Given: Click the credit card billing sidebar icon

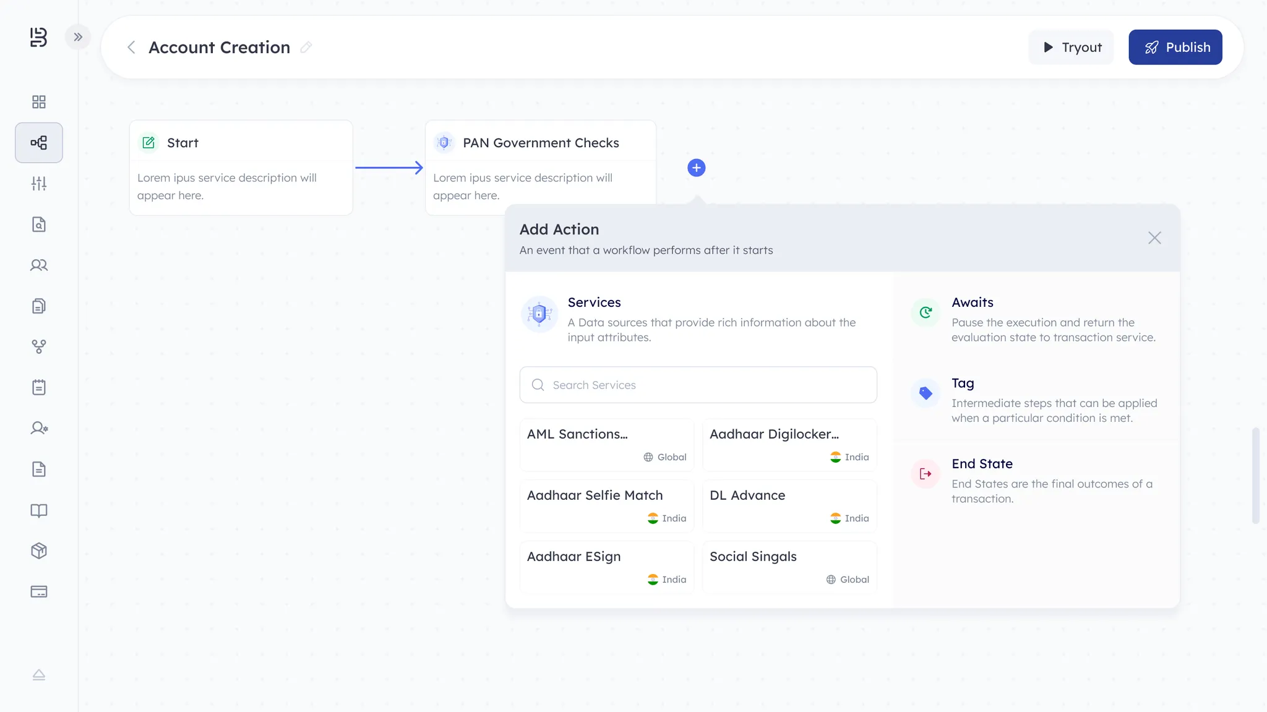Looking at the screenshot, I should 39,592.
